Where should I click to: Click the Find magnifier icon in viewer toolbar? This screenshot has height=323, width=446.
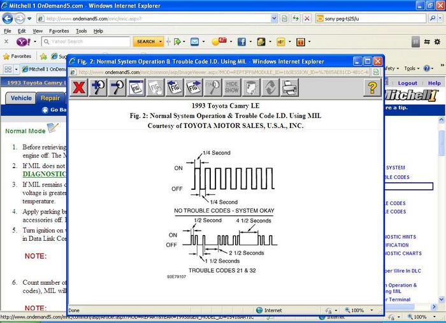(213, 87)
